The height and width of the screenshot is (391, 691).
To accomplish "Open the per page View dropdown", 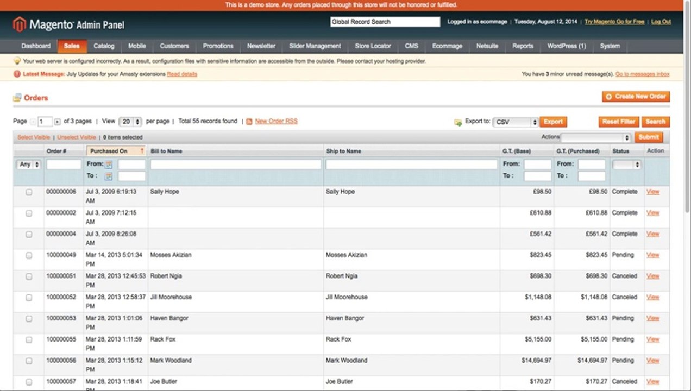I will tap(130, 122).
